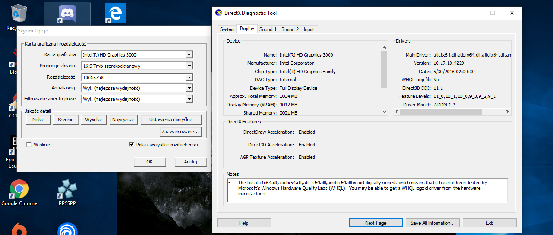Expand the Karta graficzna dropdown

click(189, 54)
